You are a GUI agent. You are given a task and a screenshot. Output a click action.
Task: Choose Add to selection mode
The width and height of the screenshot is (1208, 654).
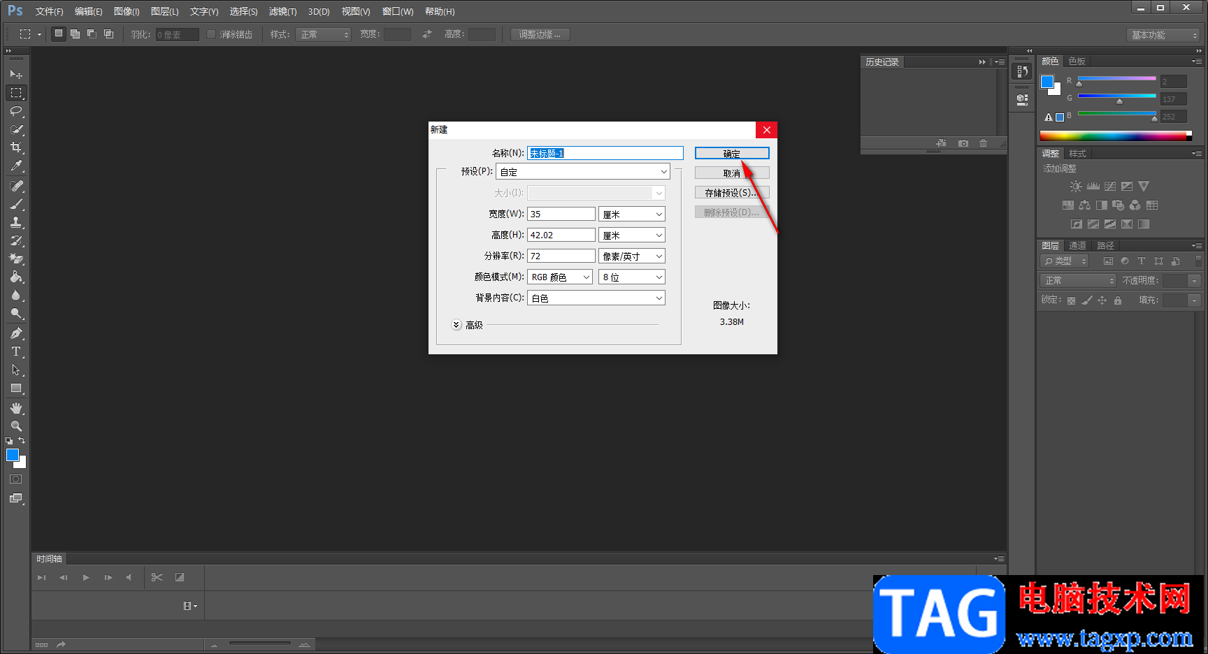pyautogui.click(x=75, y=34)
